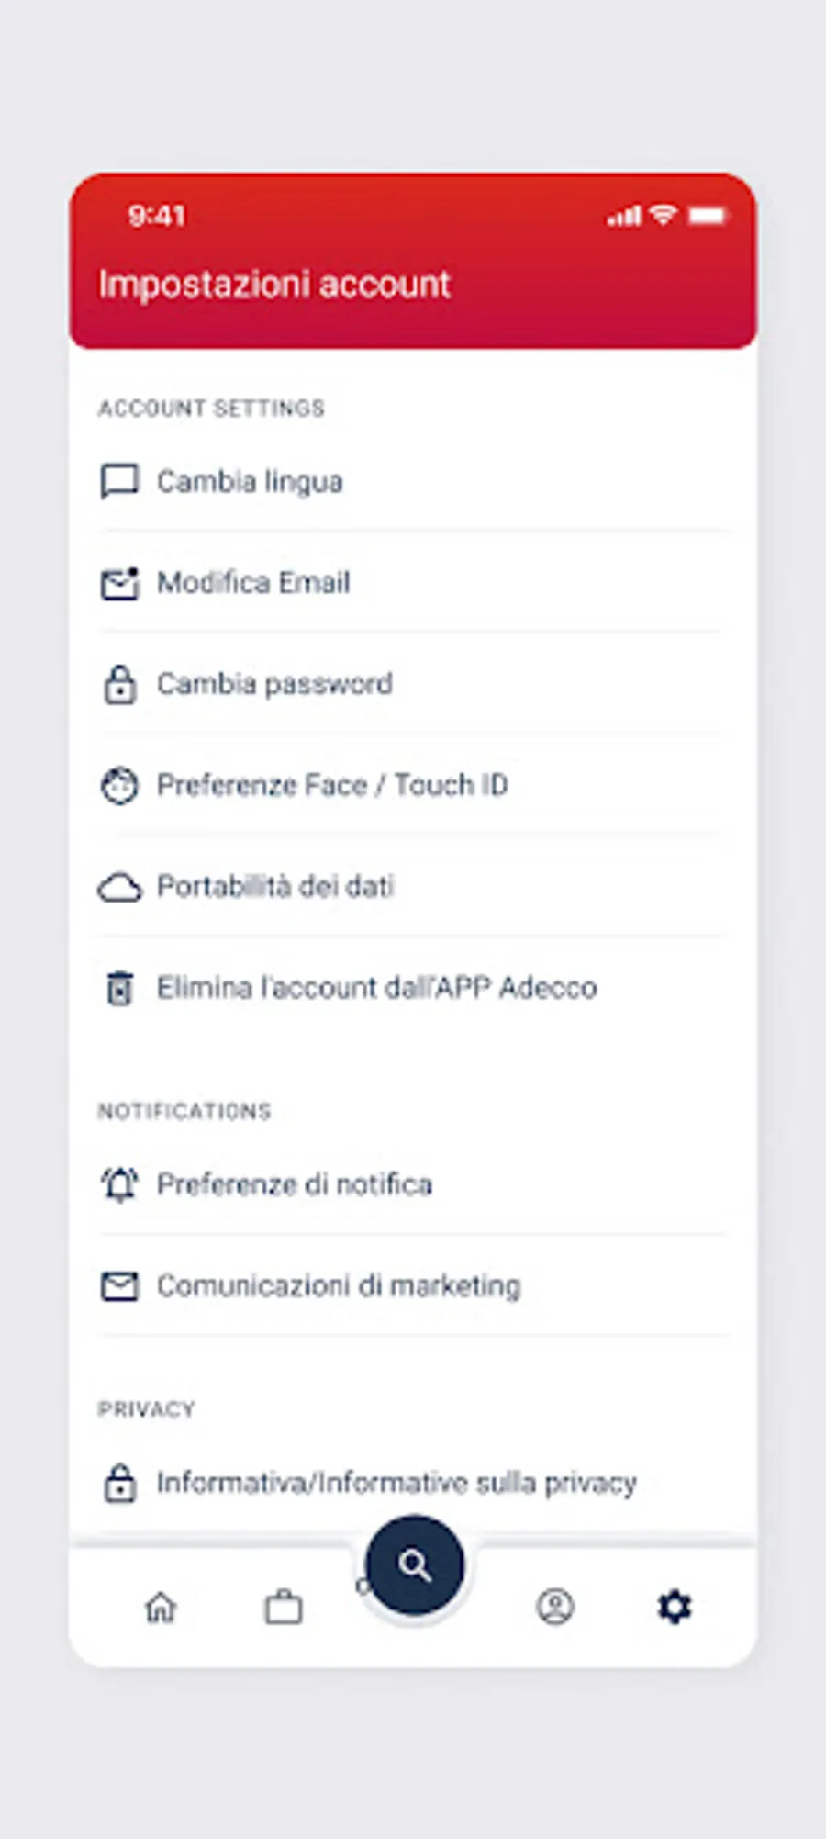
Task: Open Preferenze Face / Touch ID
Action: 331,785
